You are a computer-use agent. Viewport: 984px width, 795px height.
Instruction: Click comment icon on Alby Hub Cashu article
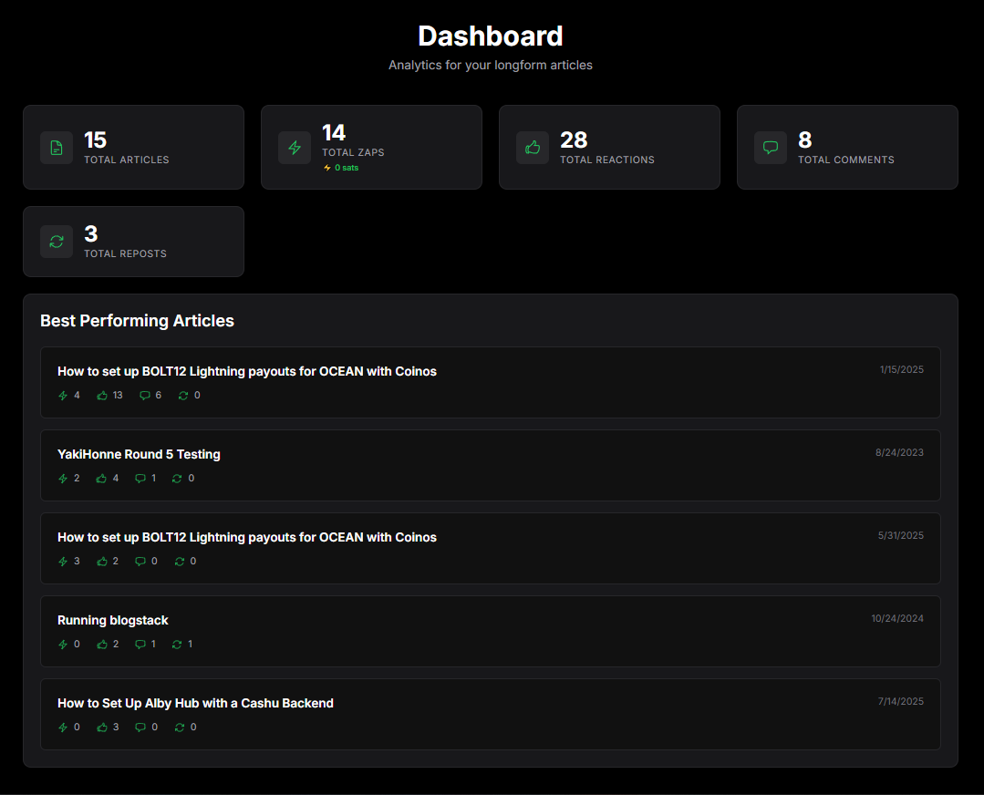(140, 728)
